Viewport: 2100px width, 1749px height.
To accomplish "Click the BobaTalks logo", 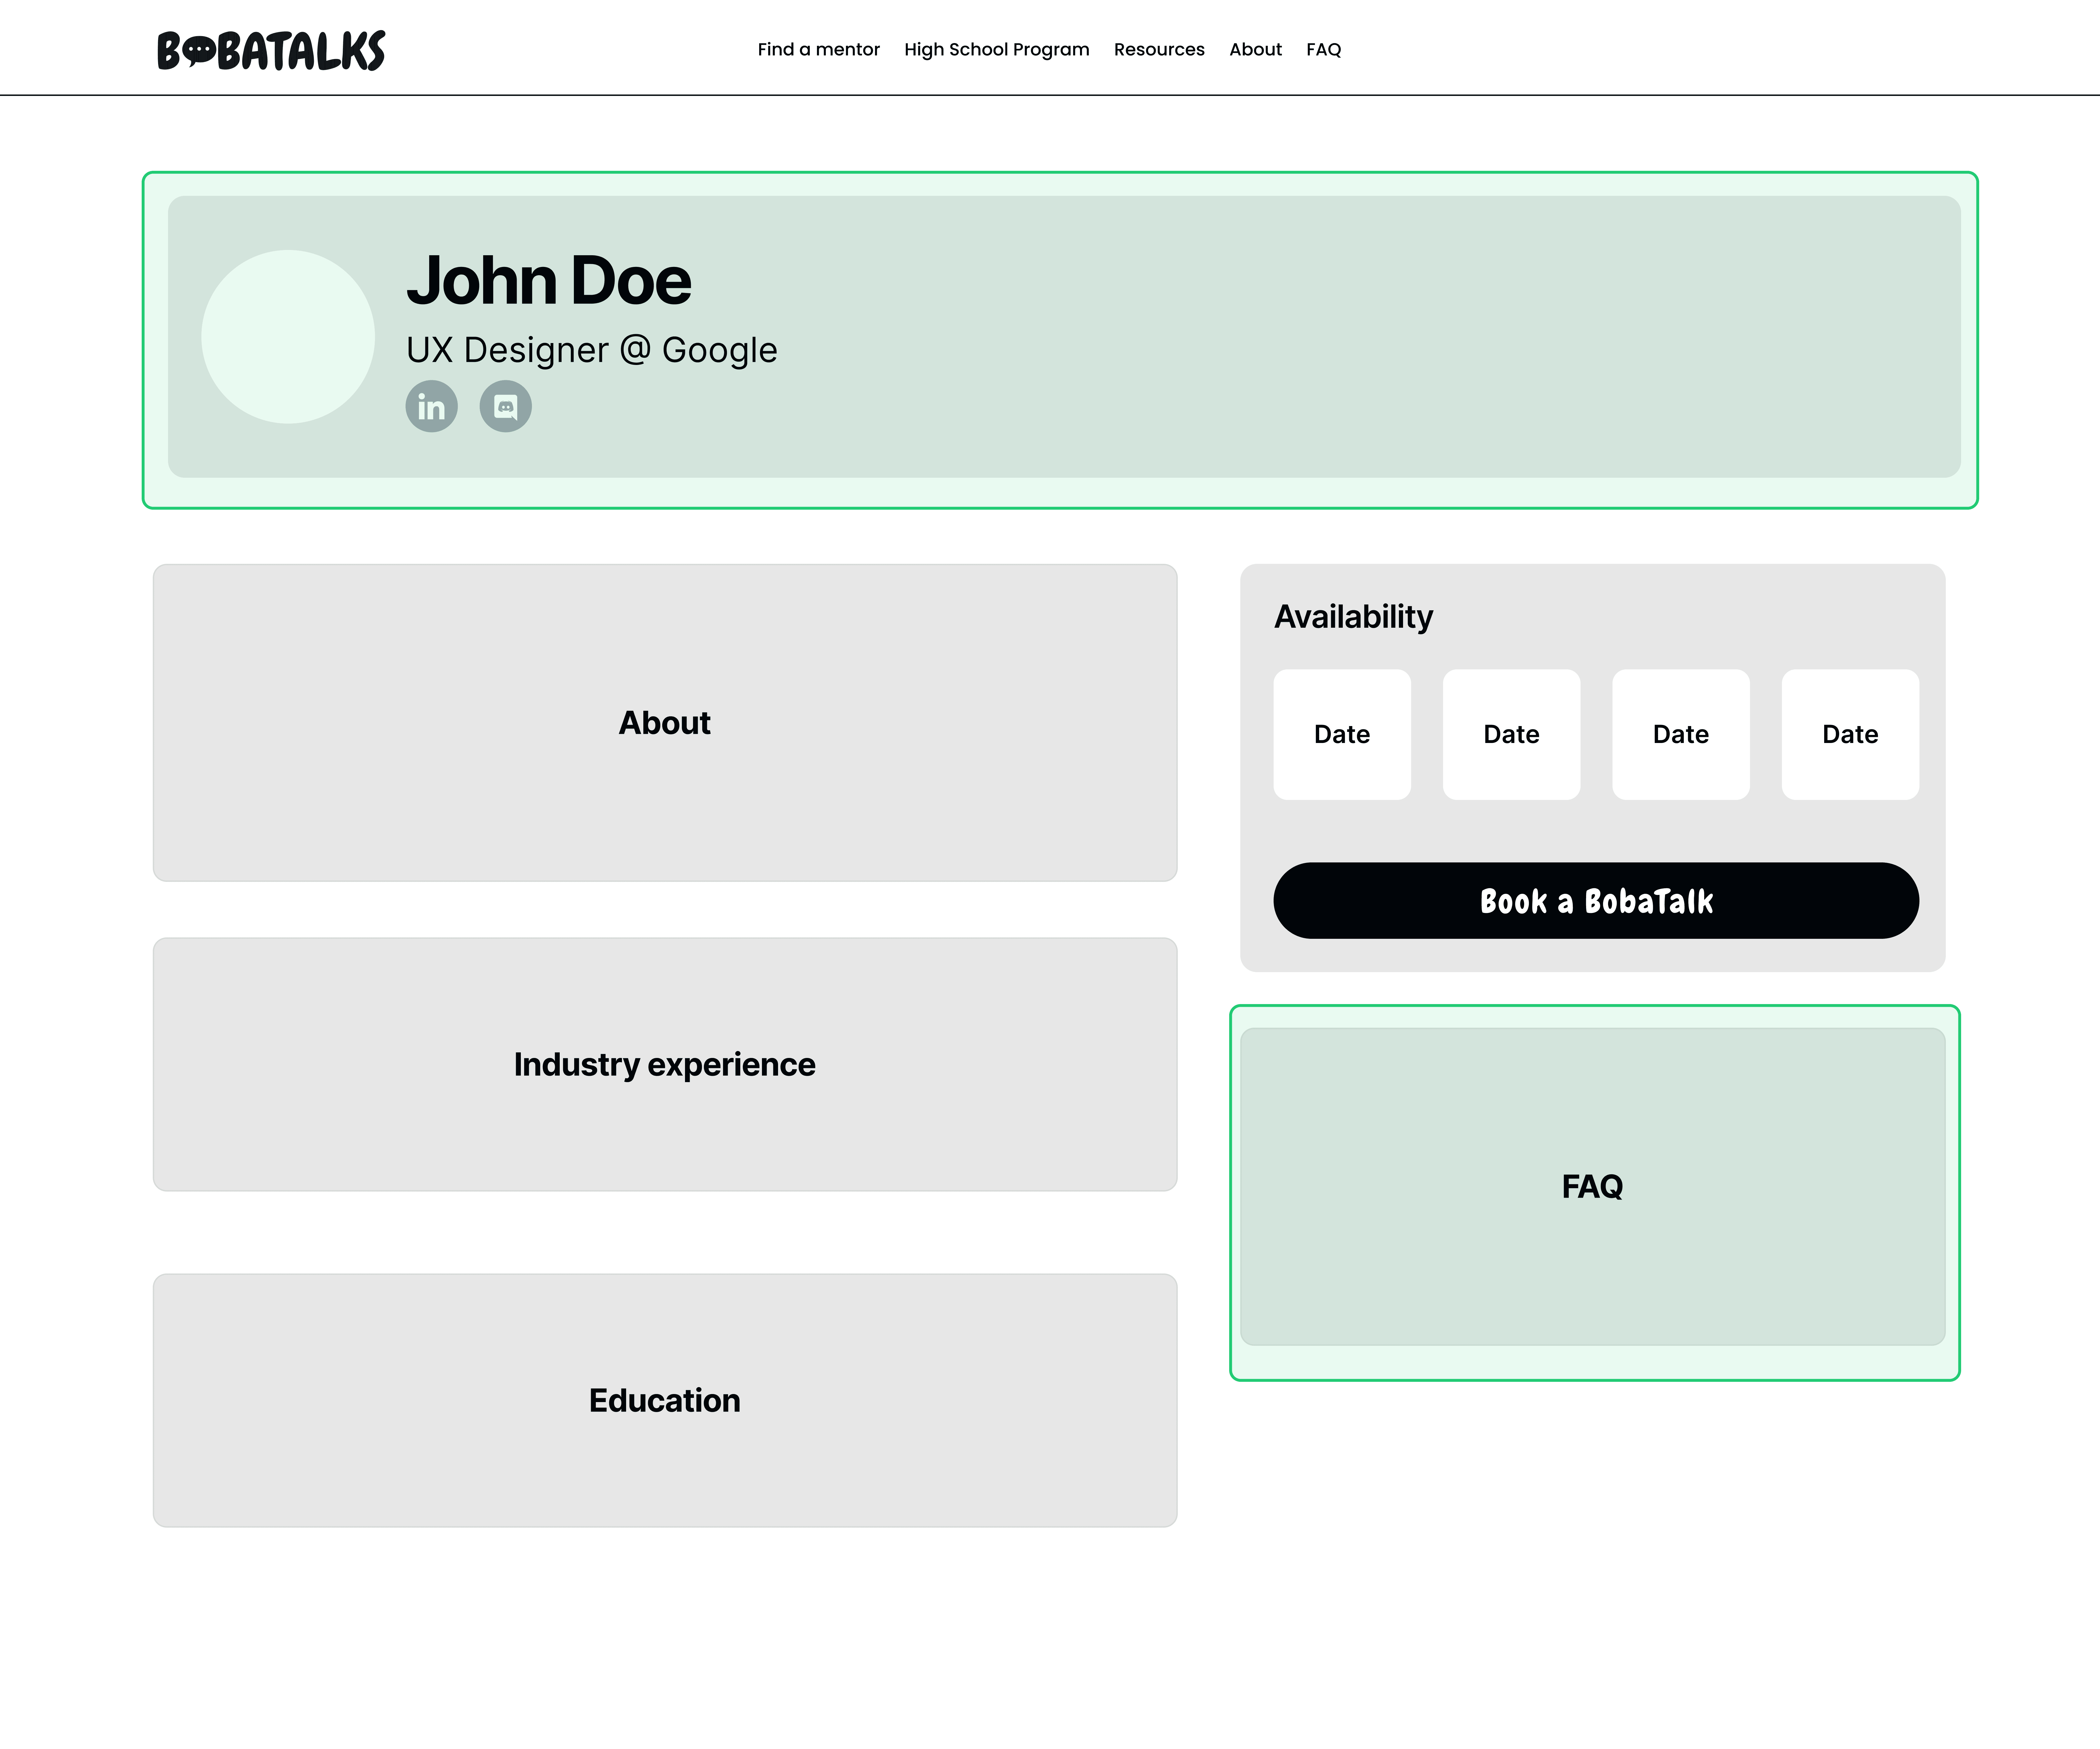I will (x=271, y=50).
